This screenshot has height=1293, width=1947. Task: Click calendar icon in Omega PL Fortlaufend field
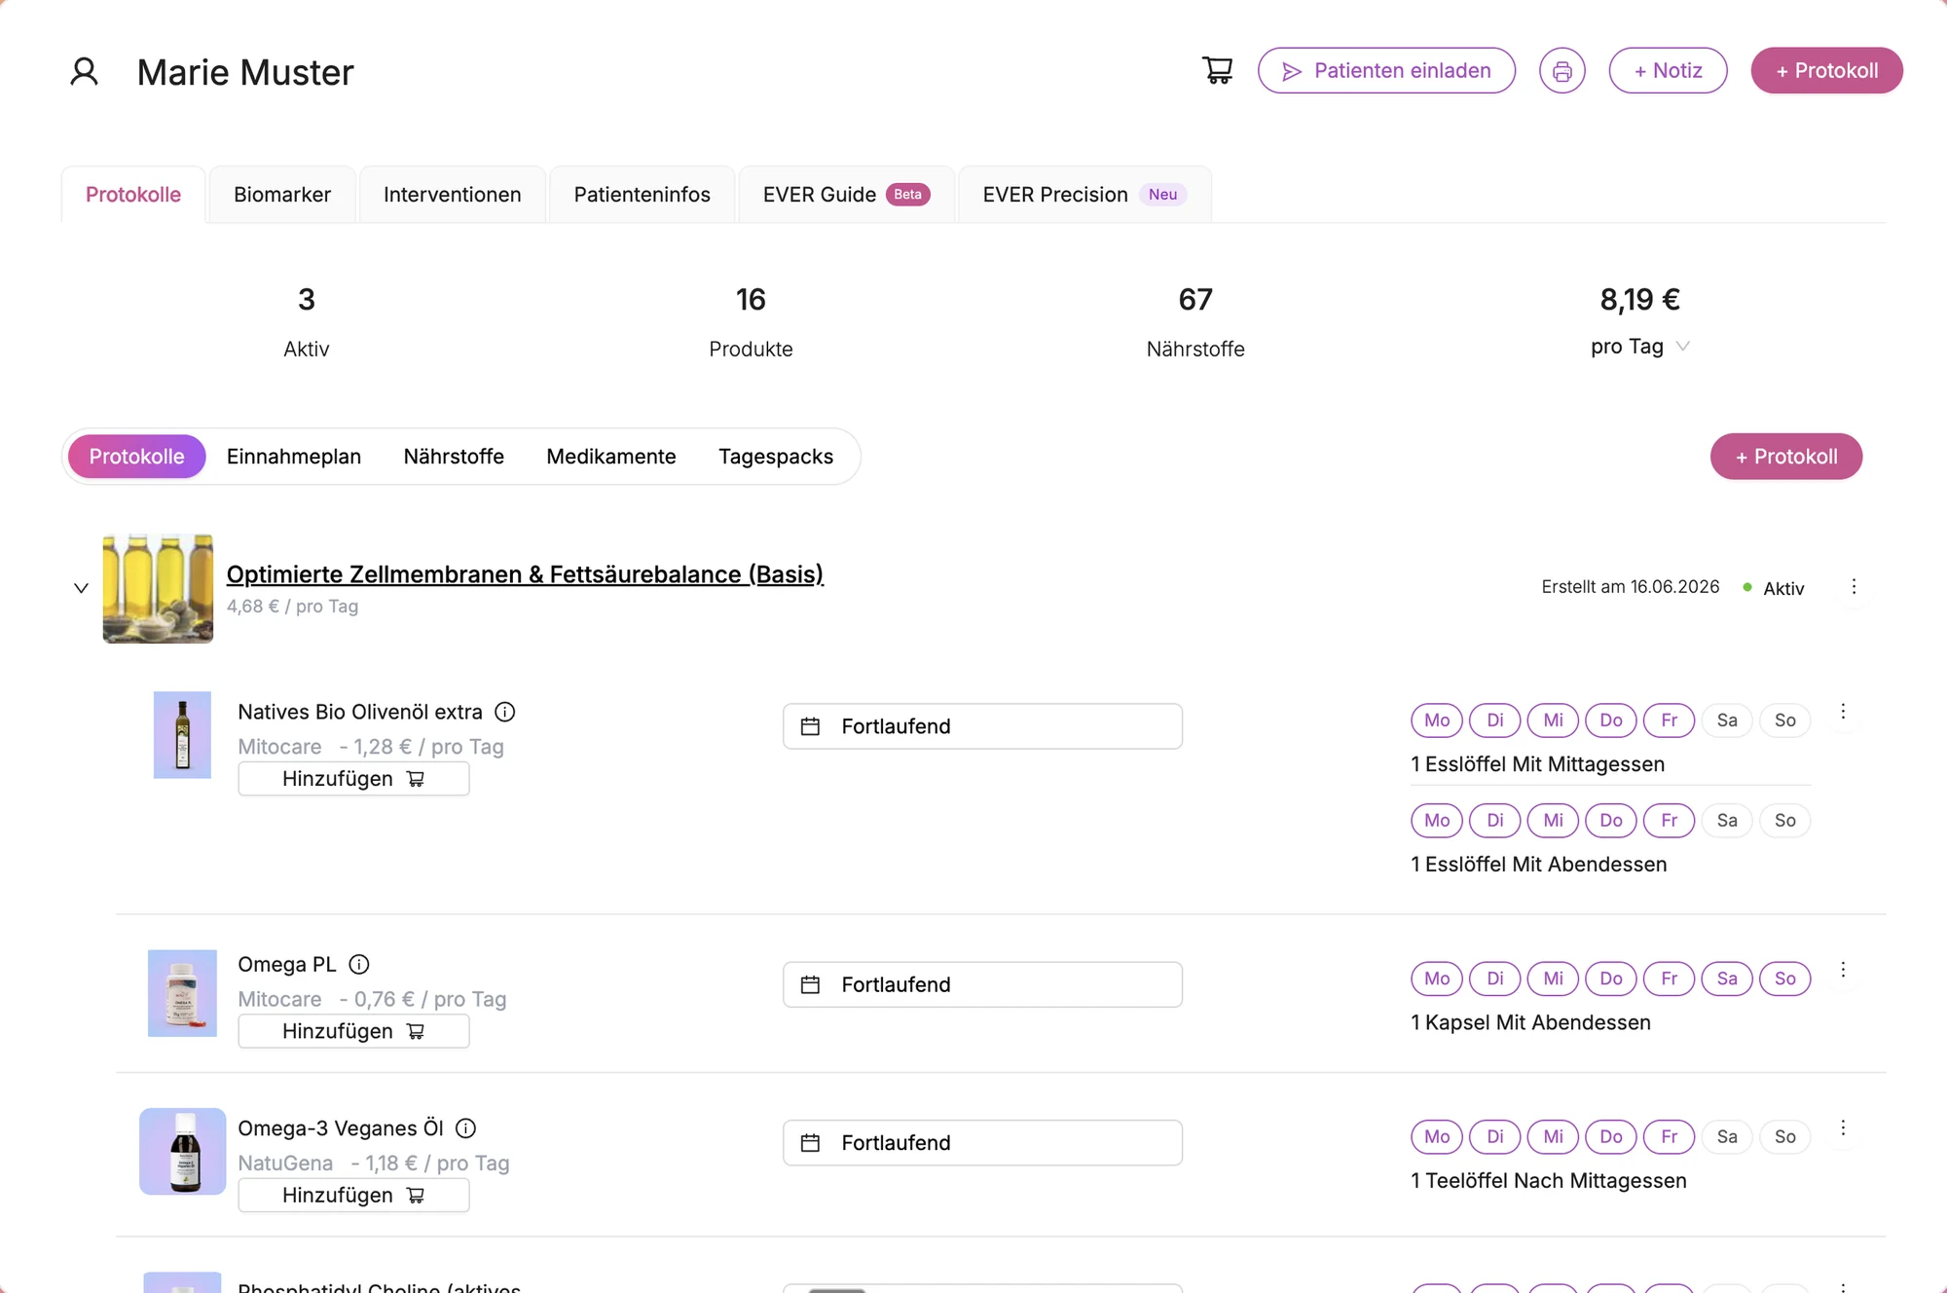pos(810,984)
